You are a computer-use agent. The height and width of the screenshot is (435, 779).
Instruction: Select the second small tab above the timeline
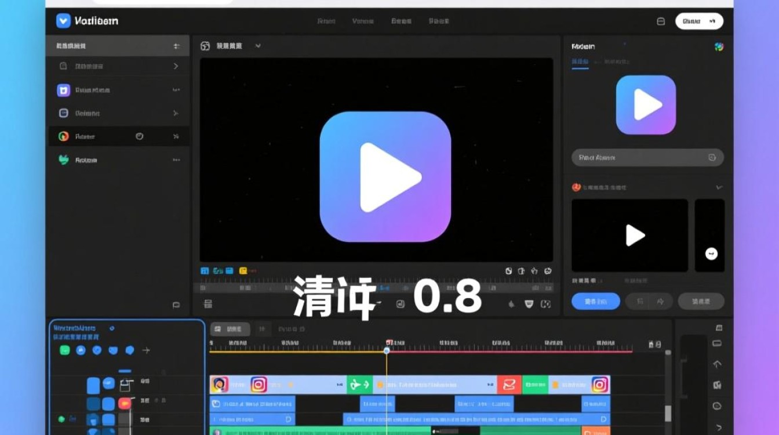click(261, 329)
